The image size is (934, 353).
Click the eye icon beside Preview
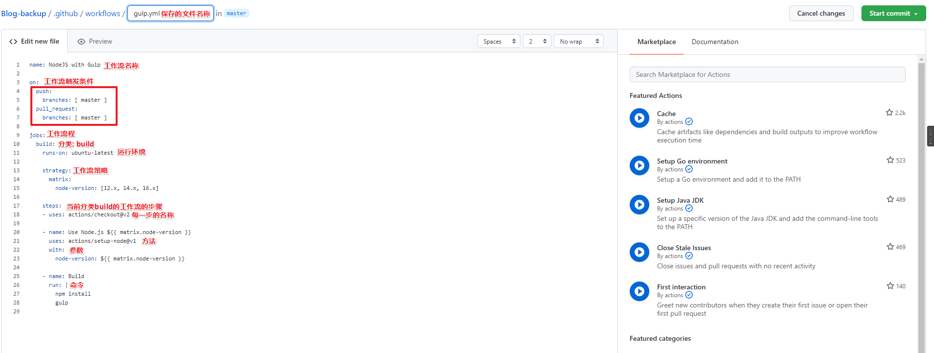pyautogui.click(x=81, y=42)
